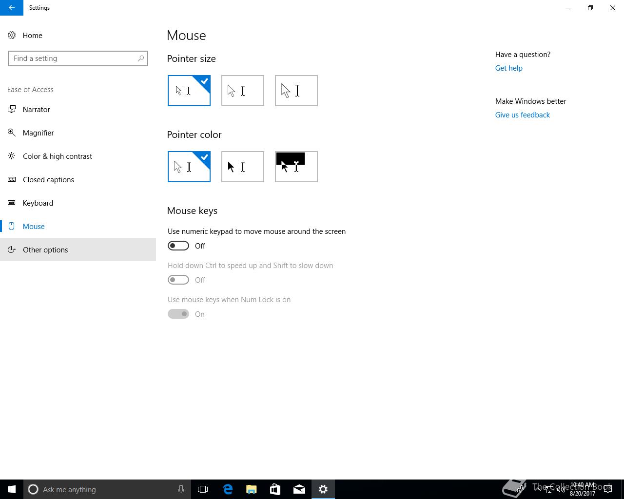Go to Color & high contrast

(x=78, y=156)
